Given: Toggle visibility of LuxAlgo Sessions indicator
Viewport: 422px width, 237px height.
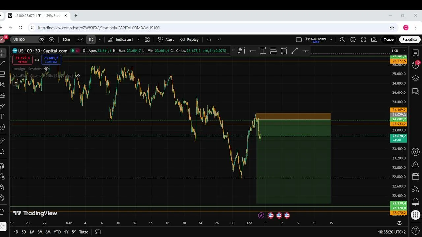Looking at the screenshot, I should pos(46,69).
